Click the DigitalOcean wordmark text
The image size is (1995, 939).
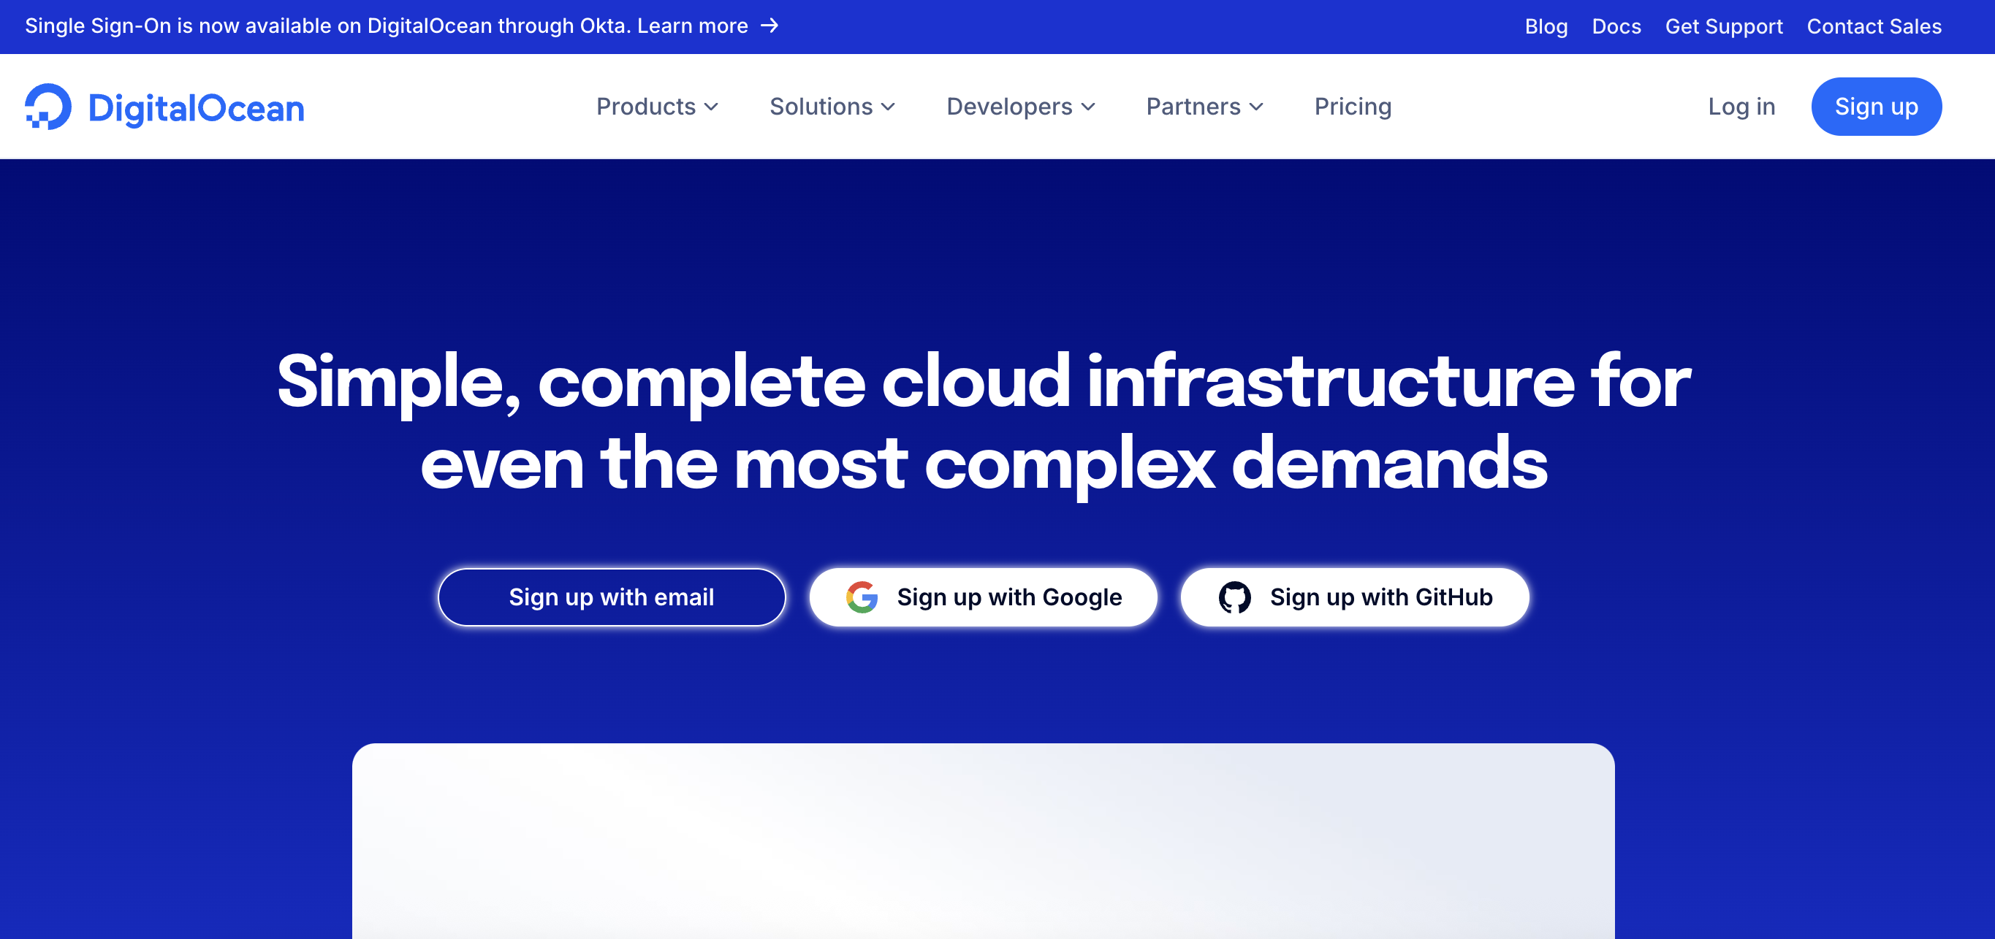[x=196, y=108]
